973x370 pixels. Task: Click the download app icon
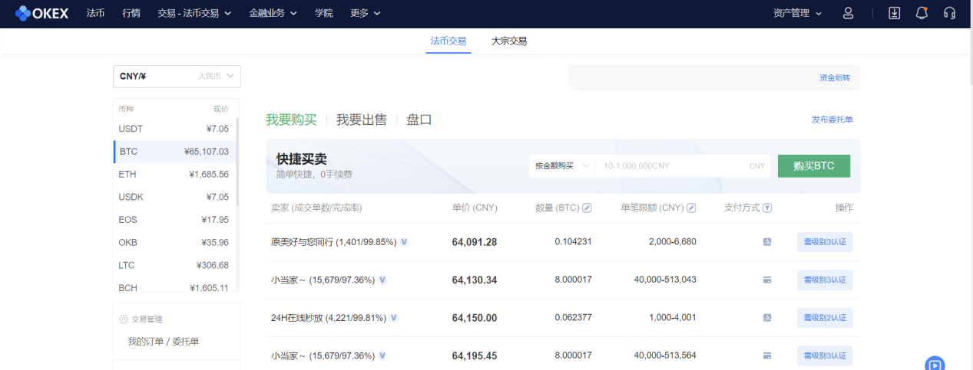click(894, 13)
